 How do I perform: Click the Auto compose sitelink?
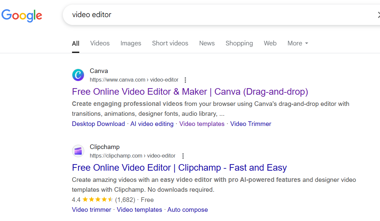[x=188, y=209]
